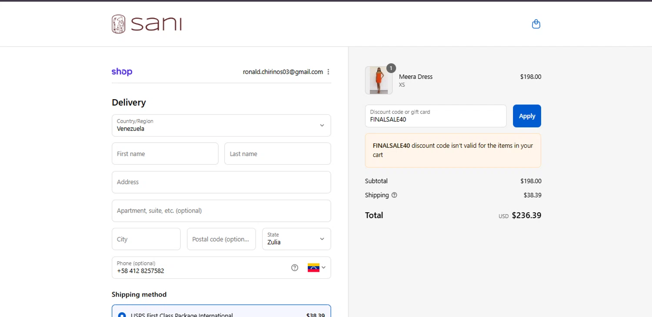Click the Shipping method heading
This screenshot has height=317, width=652.
pyautogui.click(x=139, y=294)
